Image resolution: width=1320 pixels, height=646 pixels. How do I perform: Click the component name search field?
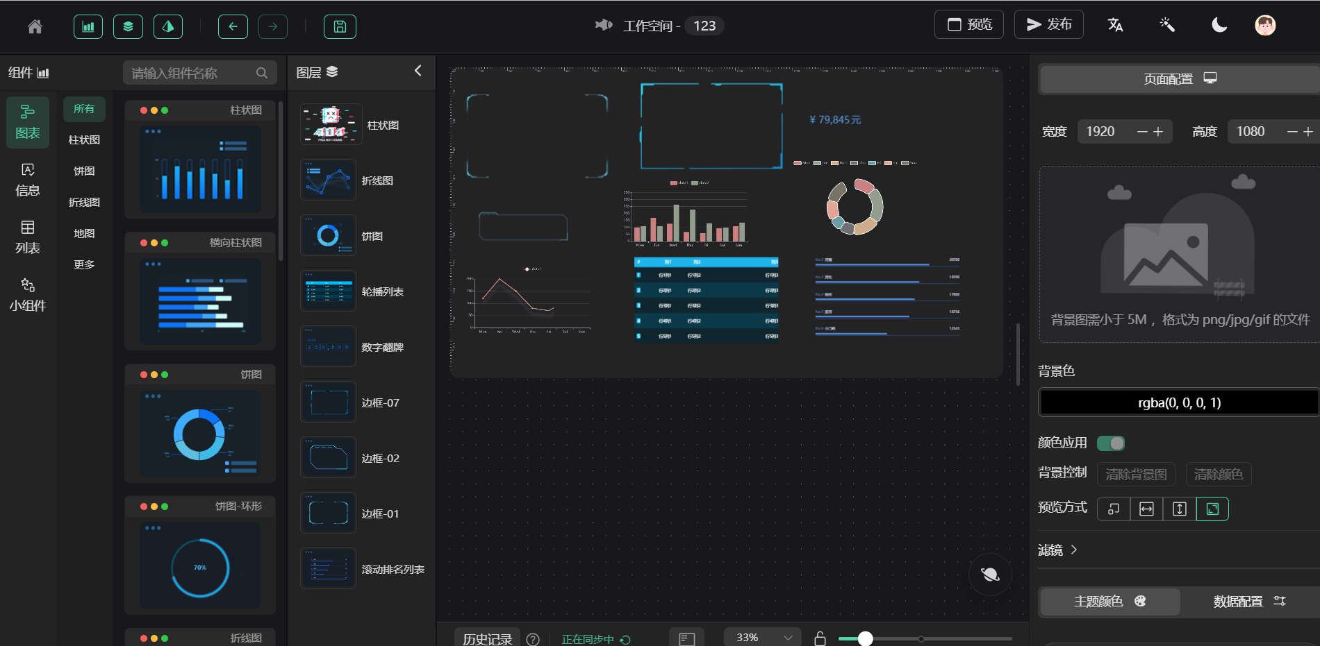coord(195,72)
